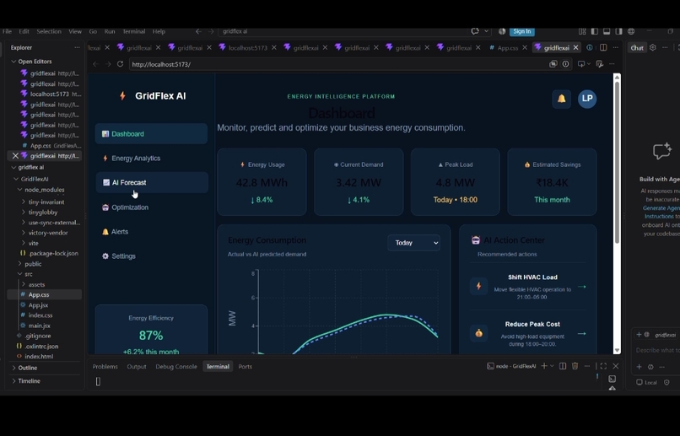
Task: Select Dashboard in GridFlex sidebar
Action: click(x=151, y=134)
